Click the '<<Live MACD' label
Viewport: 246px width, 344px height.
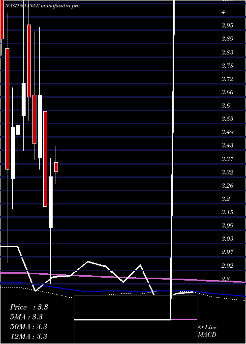tap(207, 331)
